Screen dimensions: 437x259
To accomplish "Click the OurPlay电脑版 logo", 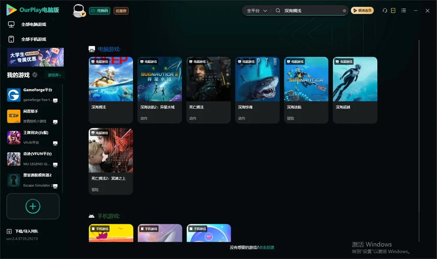I will point(33,10).
